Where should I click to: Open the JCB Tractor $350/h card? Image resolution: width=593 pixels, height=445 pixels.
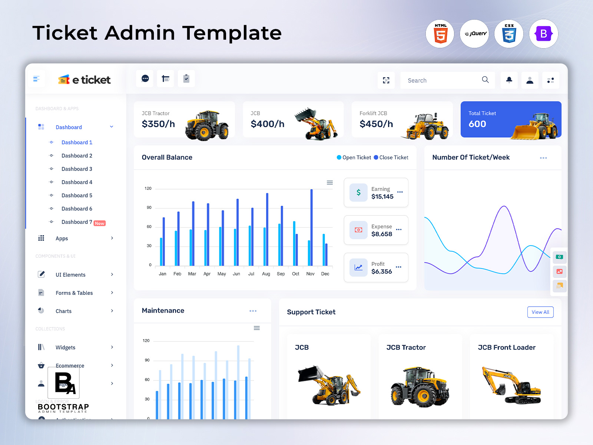[x=184, y=119]
